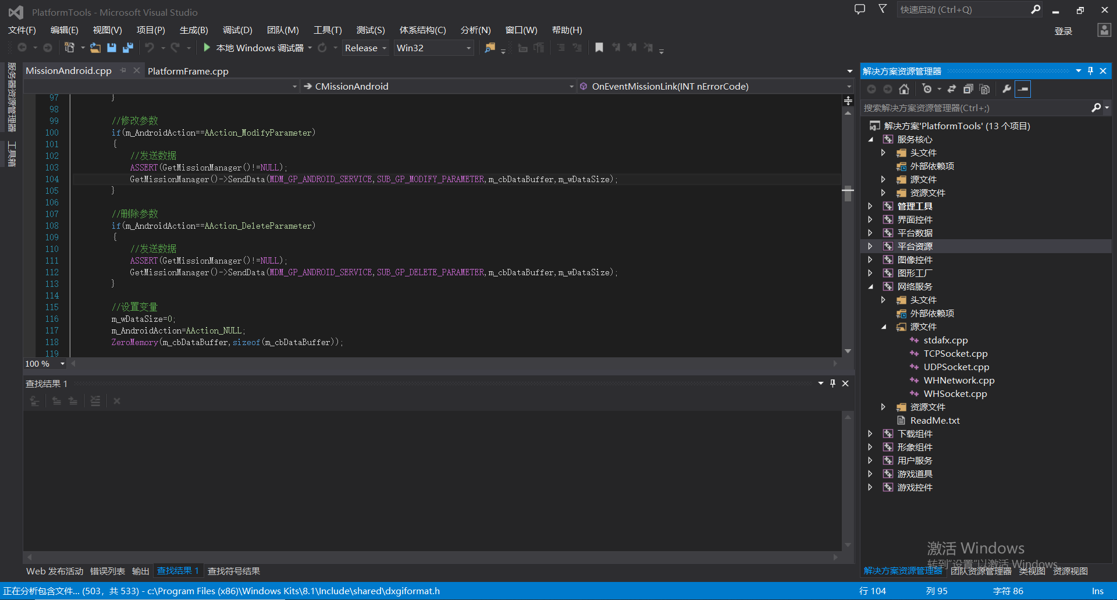This screenshot has height=600, width=1117.
Task: Open the 错误列表 tab at the bottom
Action: (x=108, y=571)
